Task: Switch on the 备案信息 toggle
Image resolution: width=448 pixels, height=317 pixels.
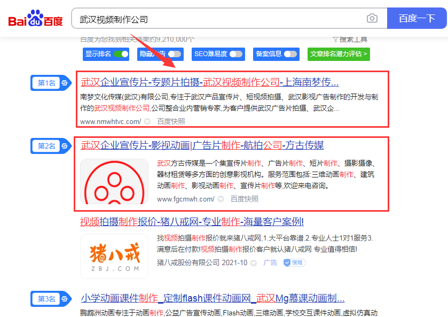Action: [x=290, y=54]
